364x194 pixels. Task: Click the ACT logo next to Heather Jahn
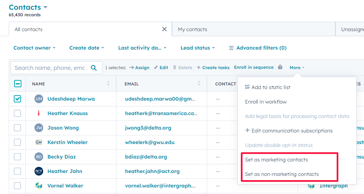tap(39, 171)
